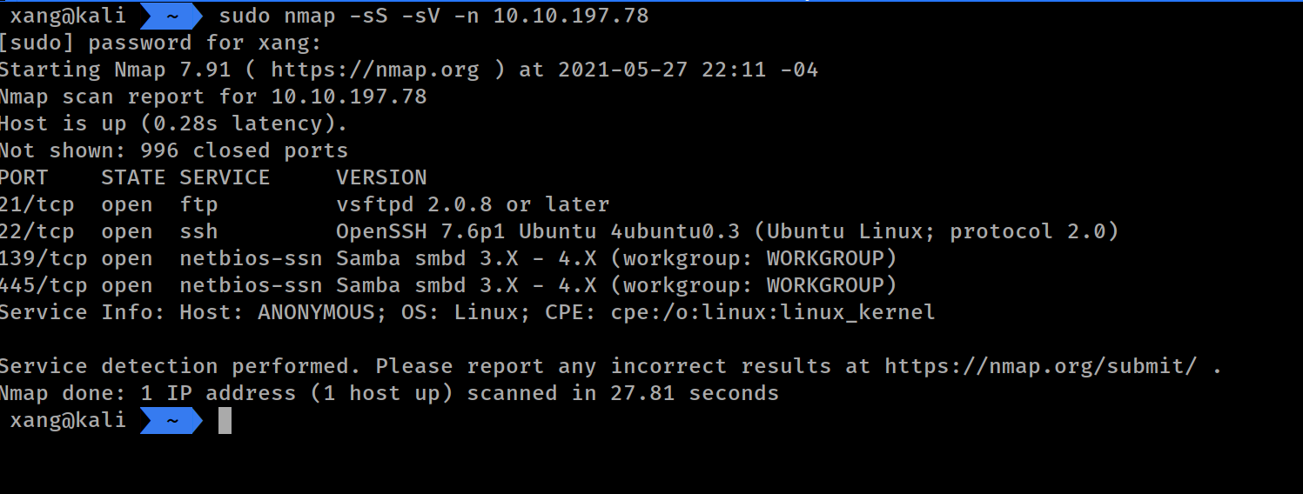1303x494 pixels.
Task: Click the PORT column header
Action: coord(24,177)
